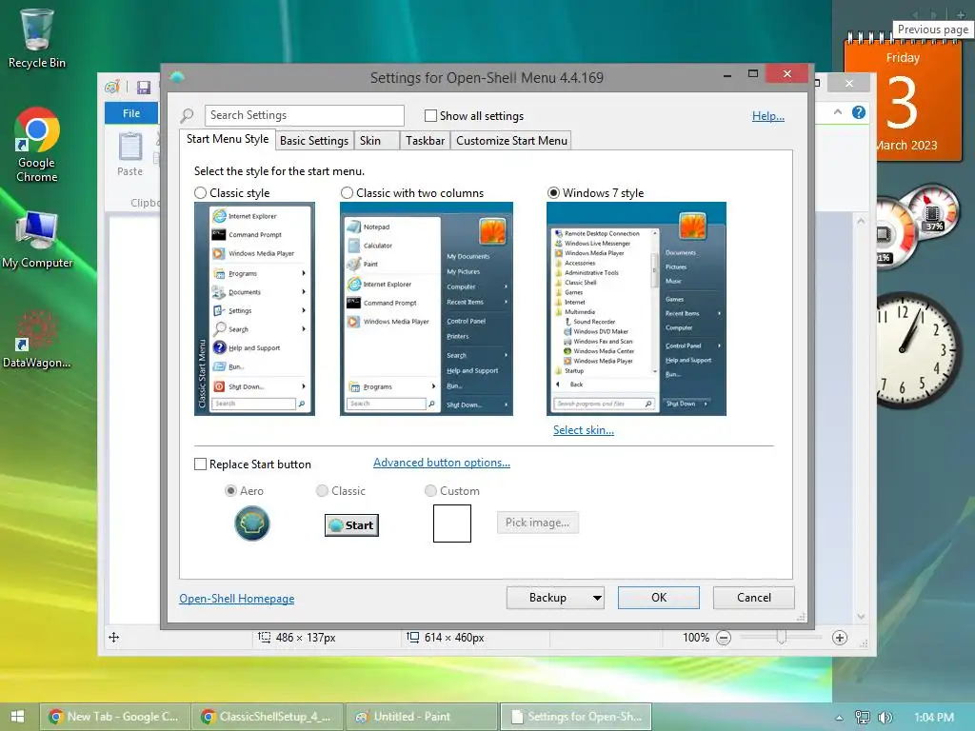Collapse the Paint ribbon with the chevron

click(838, 112)
